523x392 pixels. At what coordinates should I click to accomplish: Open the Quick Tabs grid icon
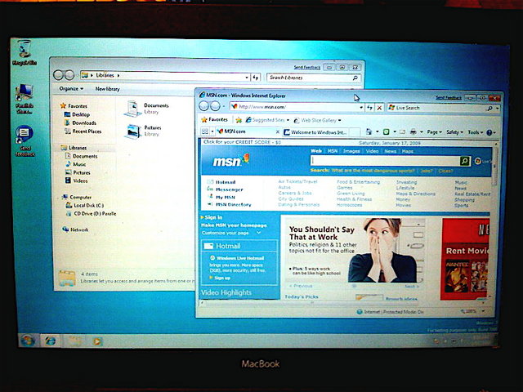[205, 131]
